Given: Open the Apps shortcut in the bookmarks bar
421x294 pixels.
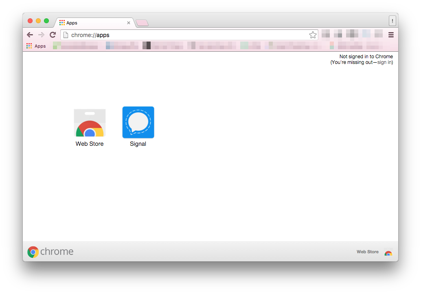Looking at the screenshot, I should [36, 46].
